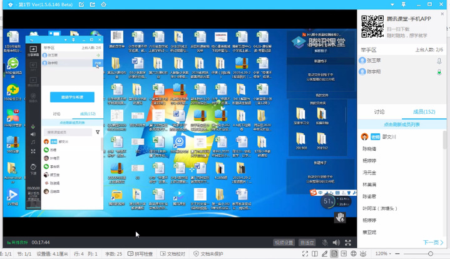Enter fullscreen video with the expand icon
Screen dimensions: 450x259
tap(348, 243)
